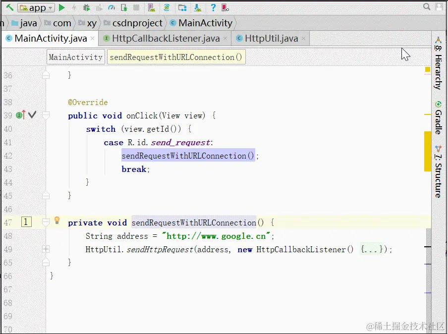The width and height of the screenshot is (448, 334).
Task: Open the Hierarchy side panel
Action: (x=439, y=63)
